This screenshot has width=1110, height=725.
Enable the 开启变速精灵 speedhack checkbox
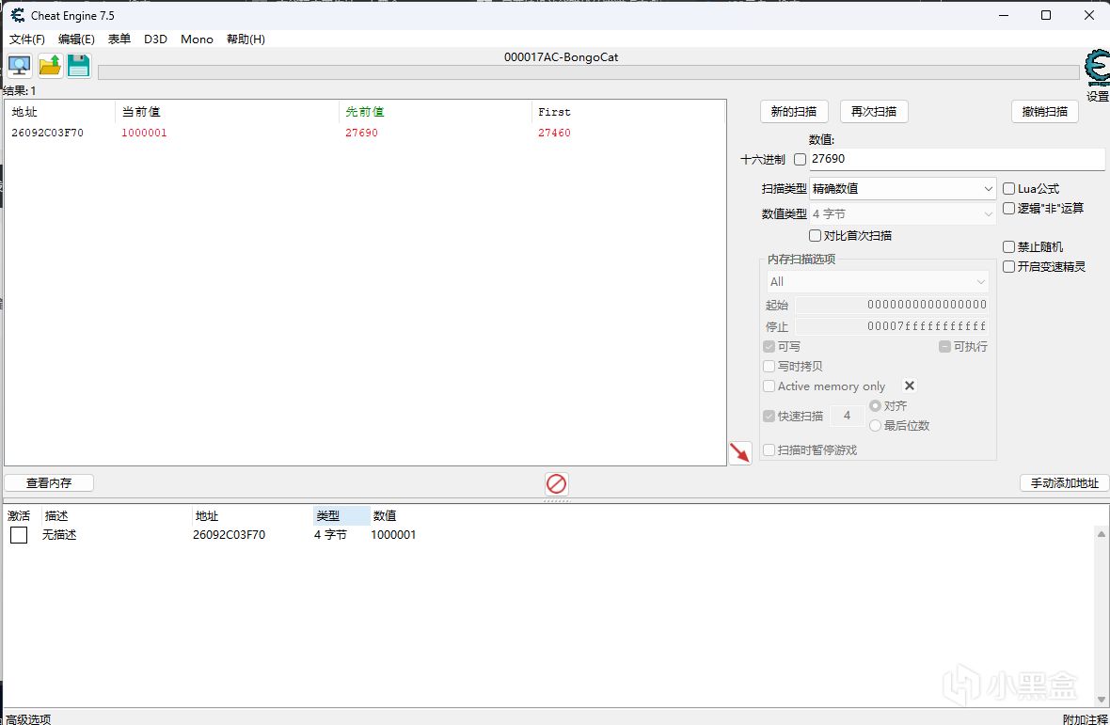coord(1008,267)
